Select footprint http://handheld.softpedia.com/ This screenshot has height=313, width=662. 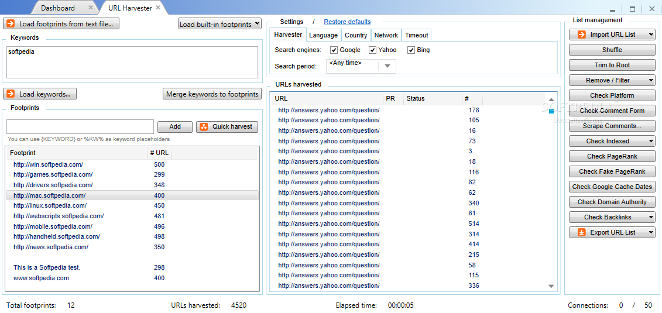[132, 236]
